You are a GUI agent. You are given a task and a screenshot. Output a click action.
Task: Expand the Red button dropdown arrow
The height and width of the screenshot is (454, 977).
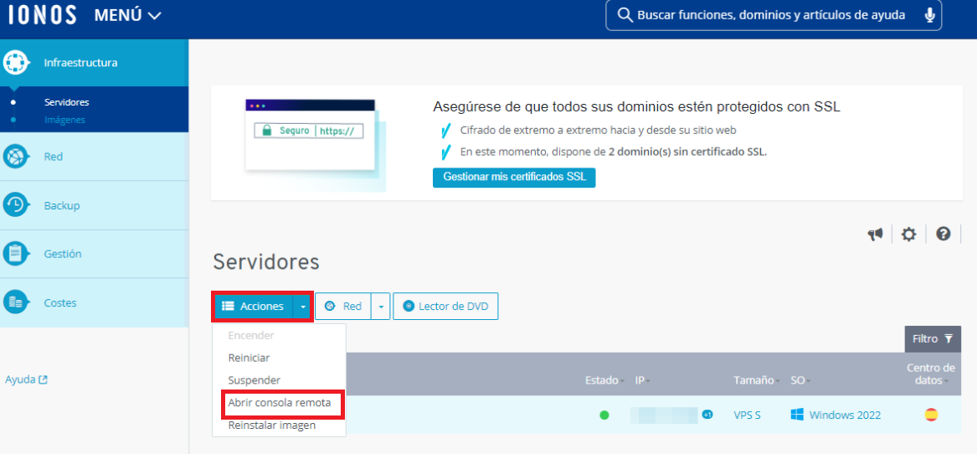pyautogui.click(x=381, y=307)
